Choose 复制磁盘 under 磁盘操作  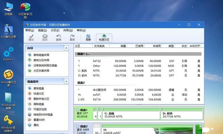[x=39, y=88]
